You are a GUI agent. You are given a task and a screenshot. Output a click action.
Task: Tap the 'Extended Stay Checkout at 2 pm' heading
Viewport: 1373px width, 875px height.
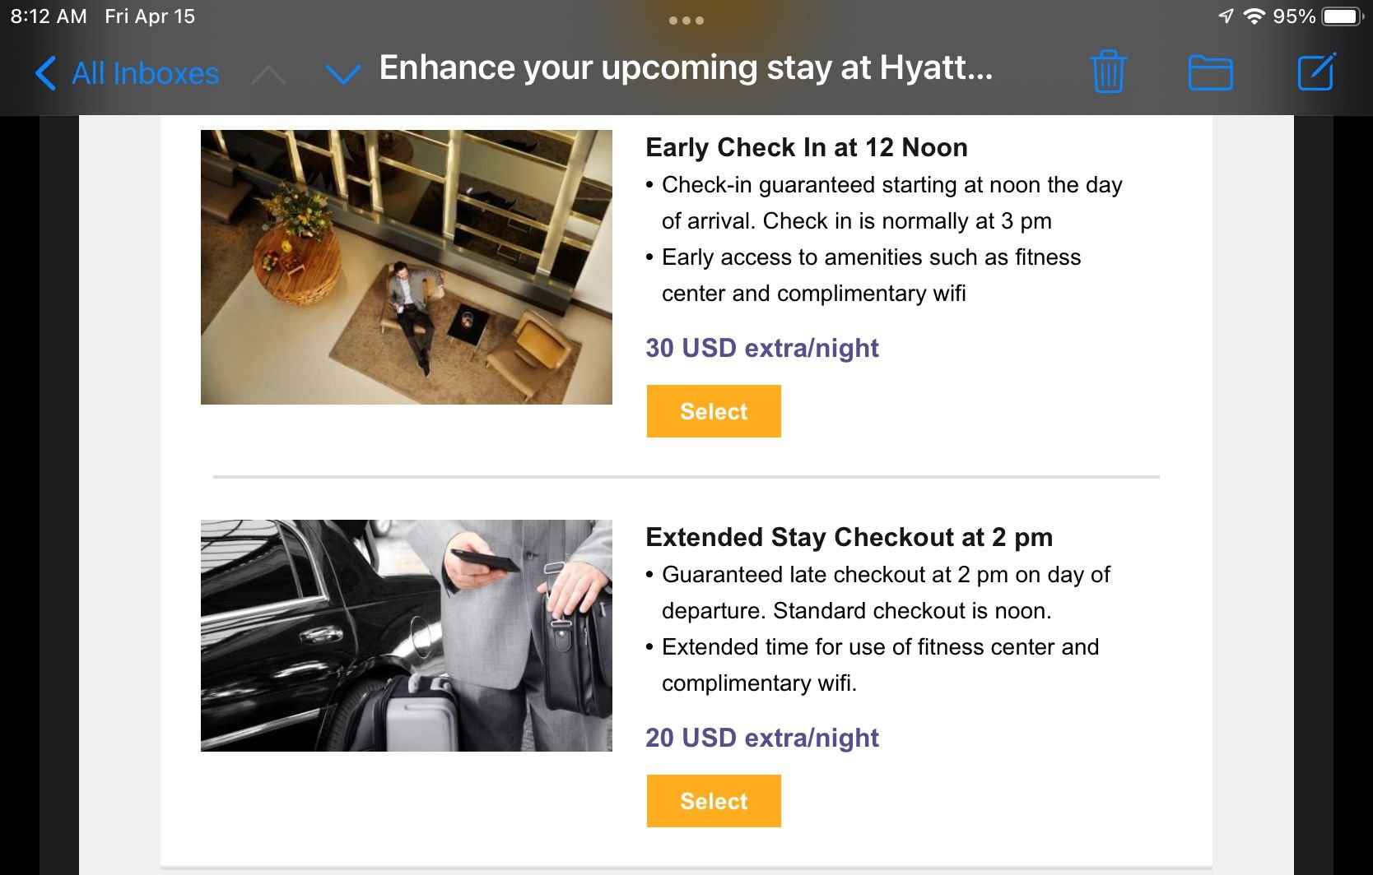pyautogui.click(x=849, y=537)
